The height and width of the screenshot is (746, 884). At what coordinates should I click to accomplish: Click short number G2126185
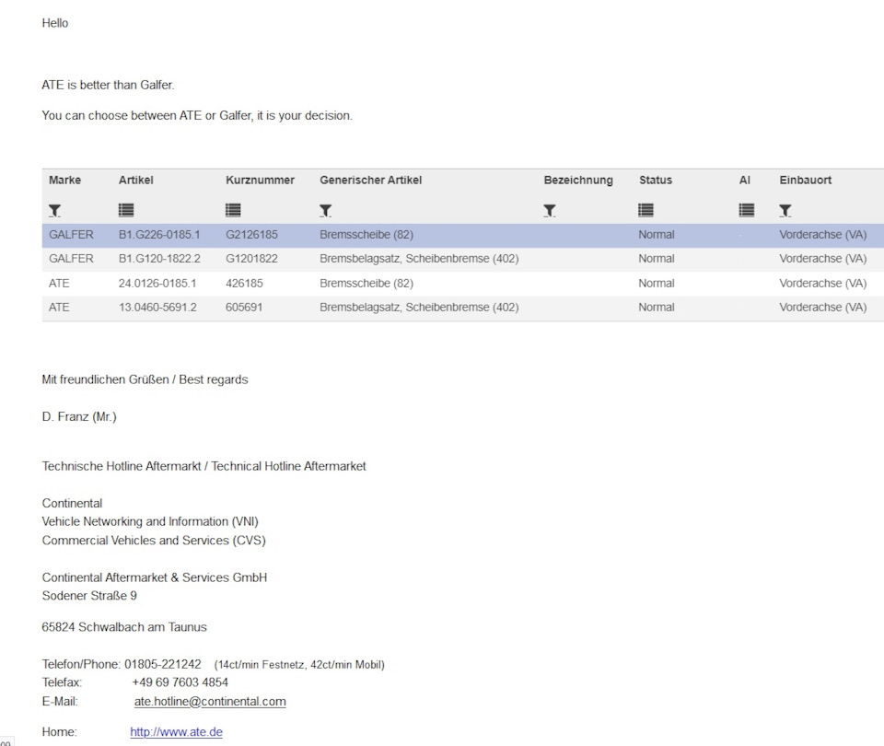coord(251,235)
